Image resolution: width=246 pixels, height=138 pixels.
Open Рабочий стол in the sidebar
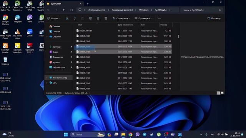click(57, 67)
